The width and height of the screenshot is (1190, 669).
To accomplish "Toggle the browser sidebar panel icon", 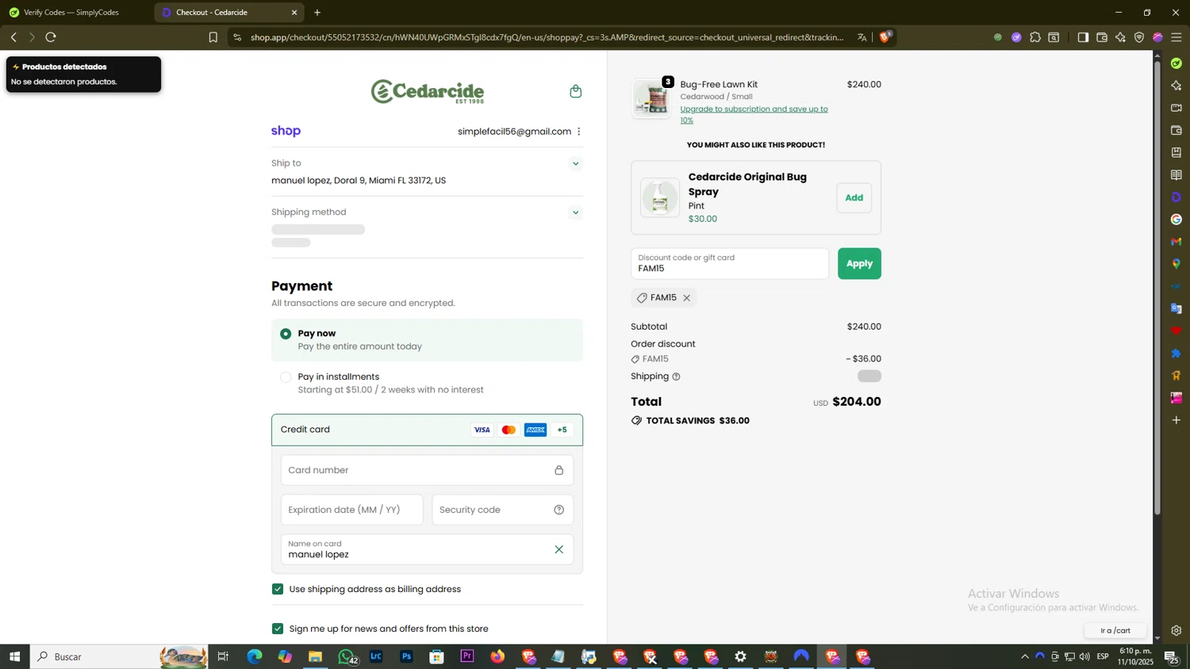I will coord(1083,37).
